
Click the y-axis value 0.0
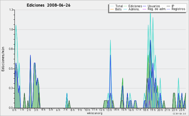pyautogui.click(x=11, y=108)
